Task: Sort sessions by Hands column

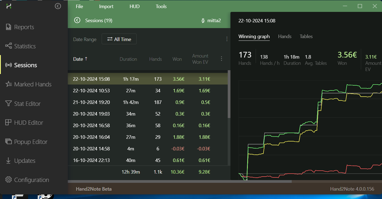Action: click(155, 59)
